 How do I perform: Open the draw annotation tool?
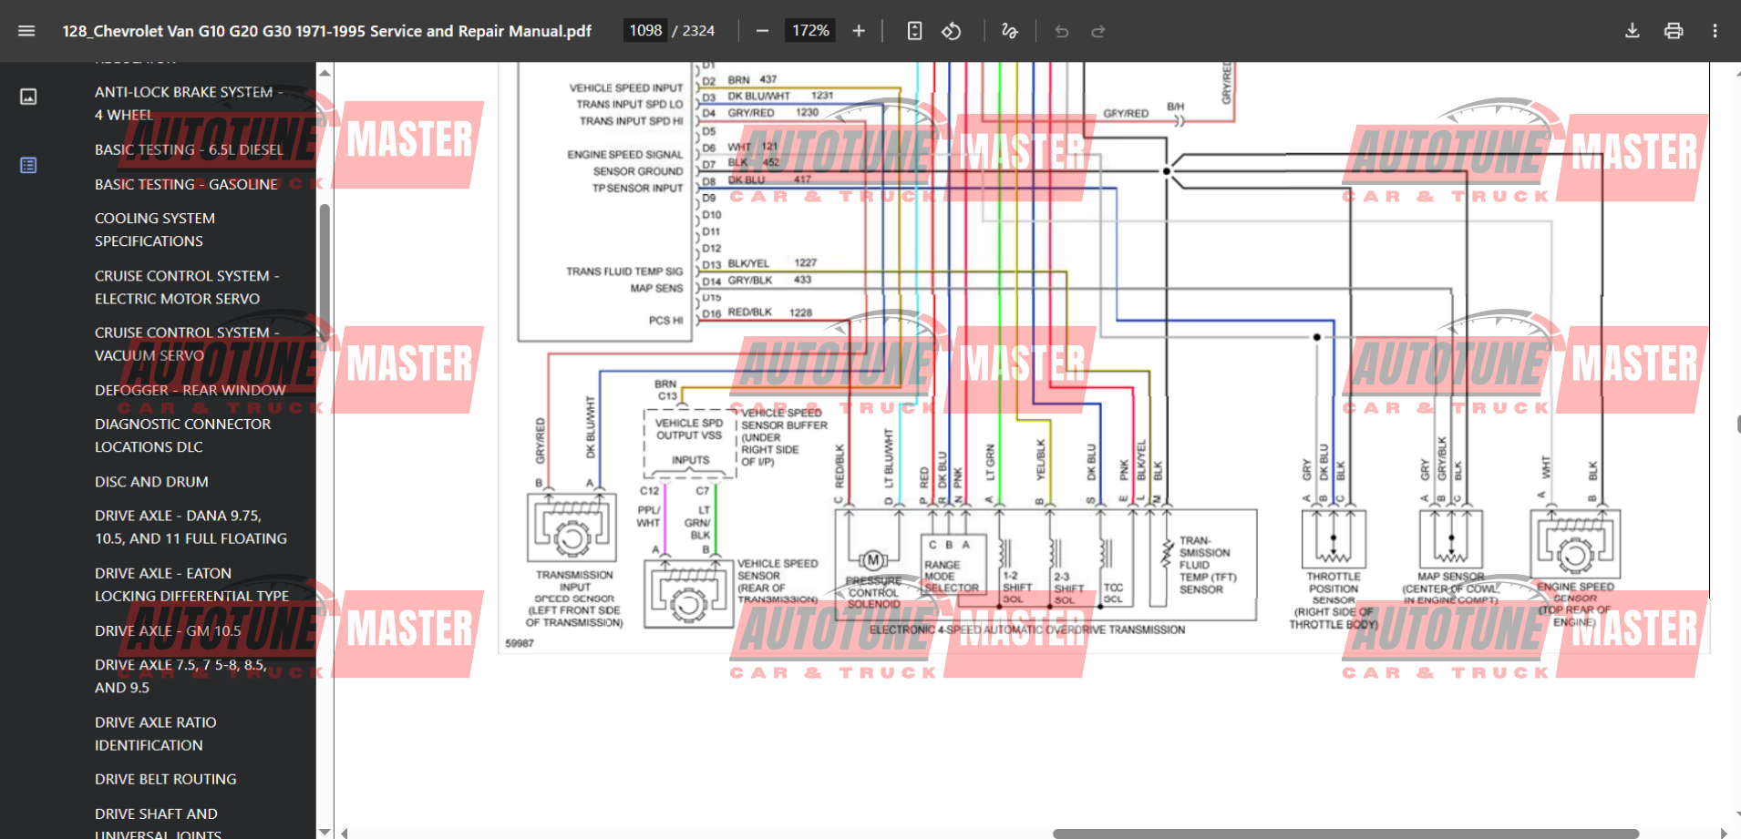[x=1009, y=31]
